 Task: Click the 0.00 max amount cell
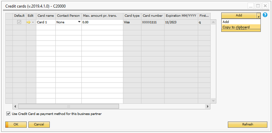(x=102, y=22)
